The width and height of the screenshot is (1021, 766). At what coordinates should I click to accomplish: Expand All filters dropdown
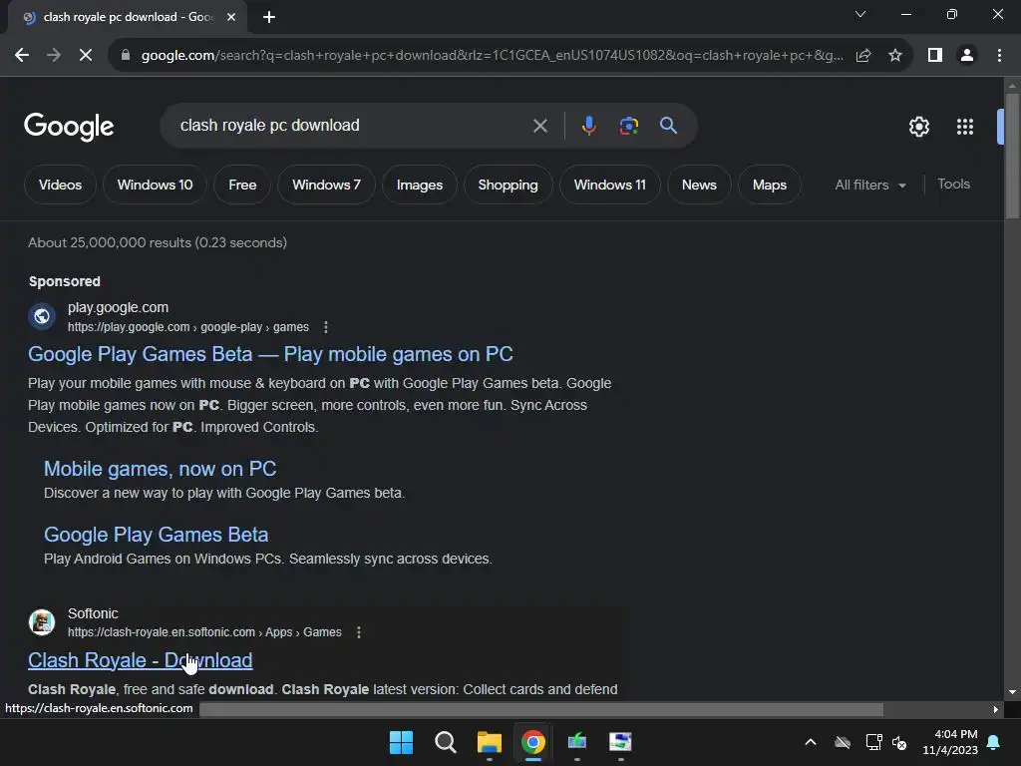click(x=870, y=185)
